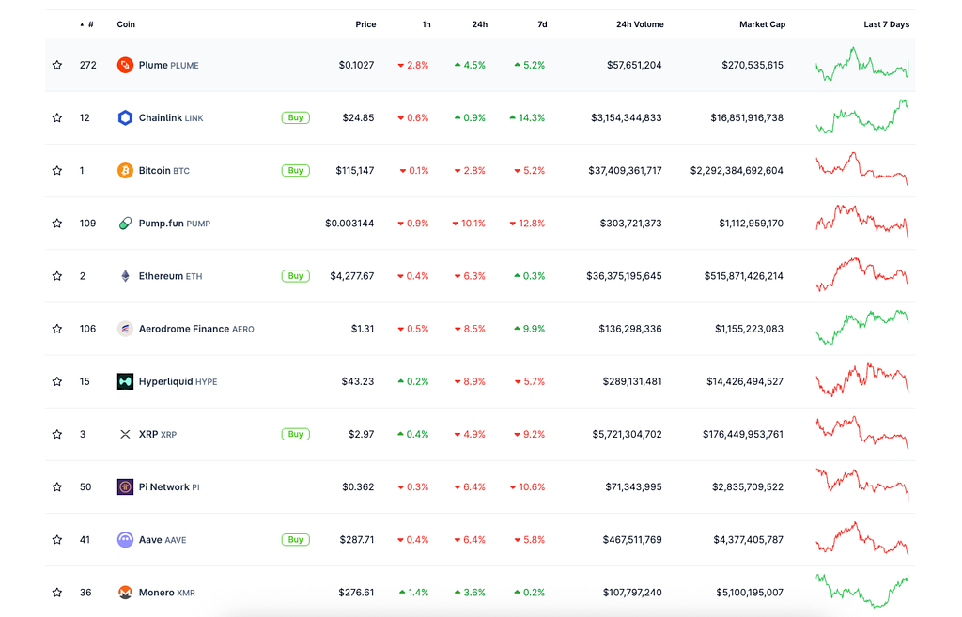The image size is (962, 617).
Task: Open the Ethereum ETH coin page
Action: tap(171, 276)
